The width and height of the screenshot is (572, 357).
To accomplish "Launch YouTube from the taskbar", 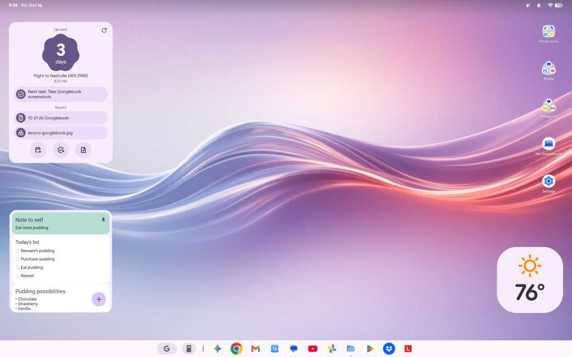I will (x=313, y=349).
